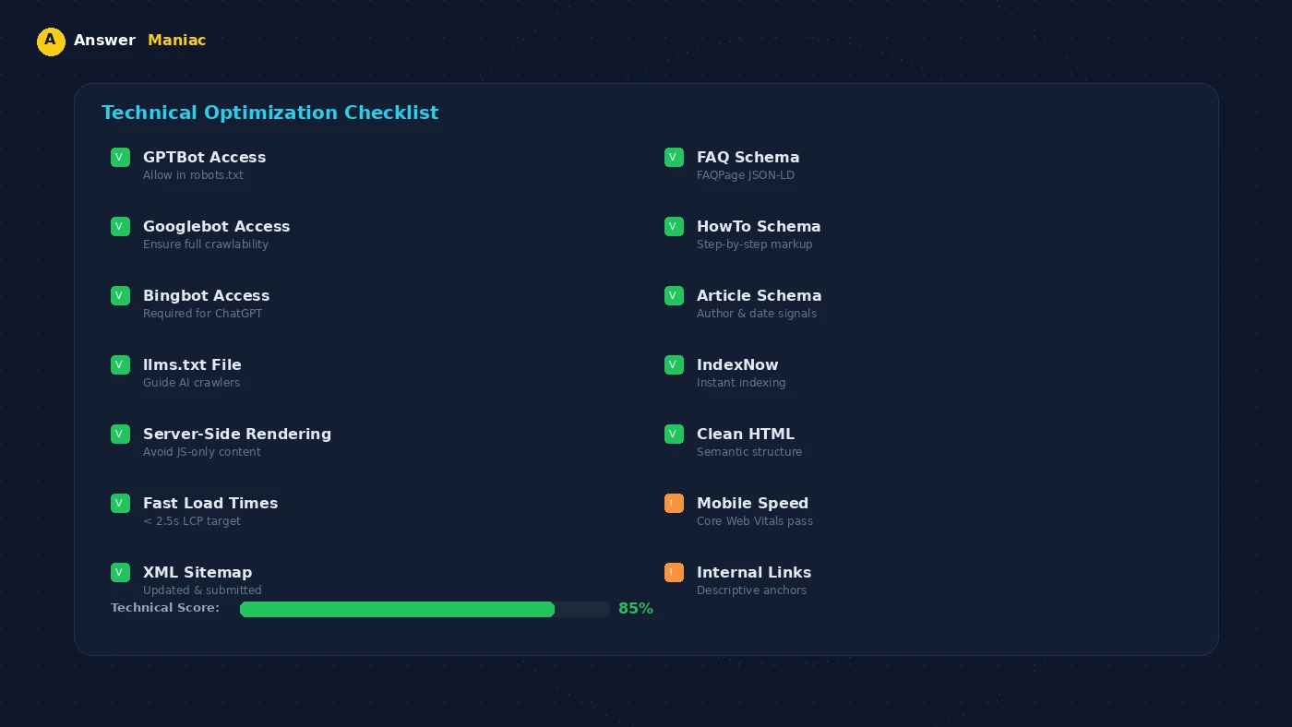Select the Technical Optimization Checklist heading
The height and width of the screenshot is (727, 1292).
270,113
